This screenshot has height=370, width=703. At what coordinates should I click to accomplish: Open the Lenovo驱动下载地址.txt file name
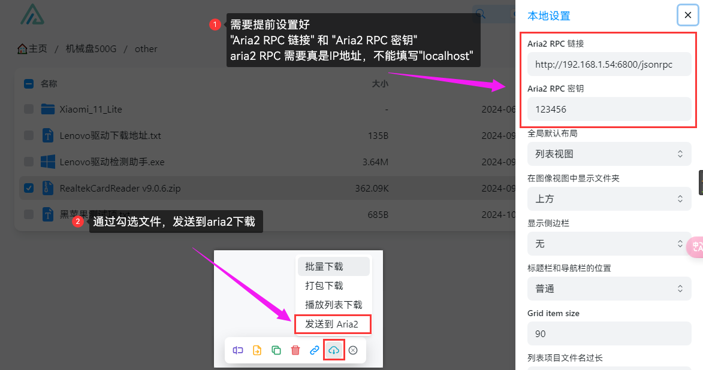pyautogui.click(x=110, y=135)
